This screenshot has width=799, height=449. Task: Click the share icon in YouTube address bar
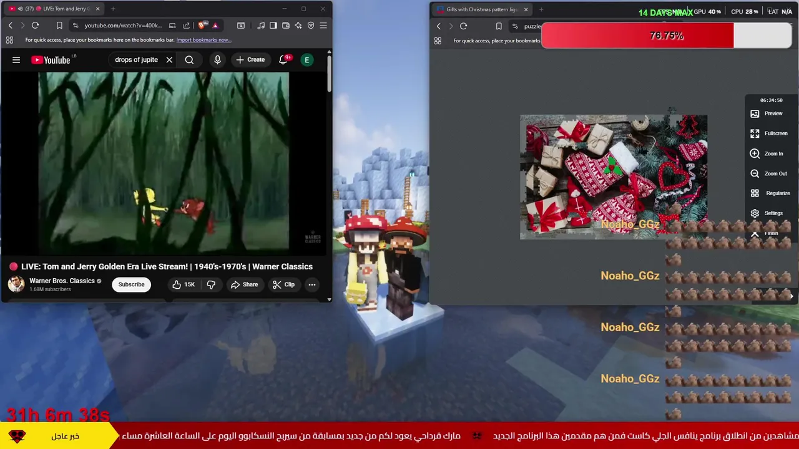pos(186,26)
